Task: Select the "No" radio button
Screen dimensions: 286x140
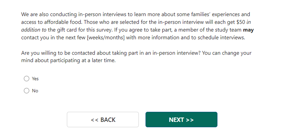Action: [x=27, y=91]
